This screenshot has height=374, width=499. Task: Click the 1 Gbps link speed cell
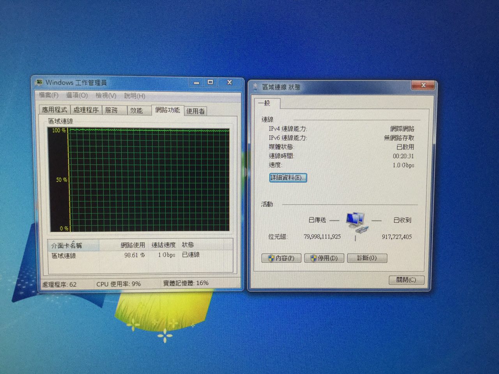166,255
